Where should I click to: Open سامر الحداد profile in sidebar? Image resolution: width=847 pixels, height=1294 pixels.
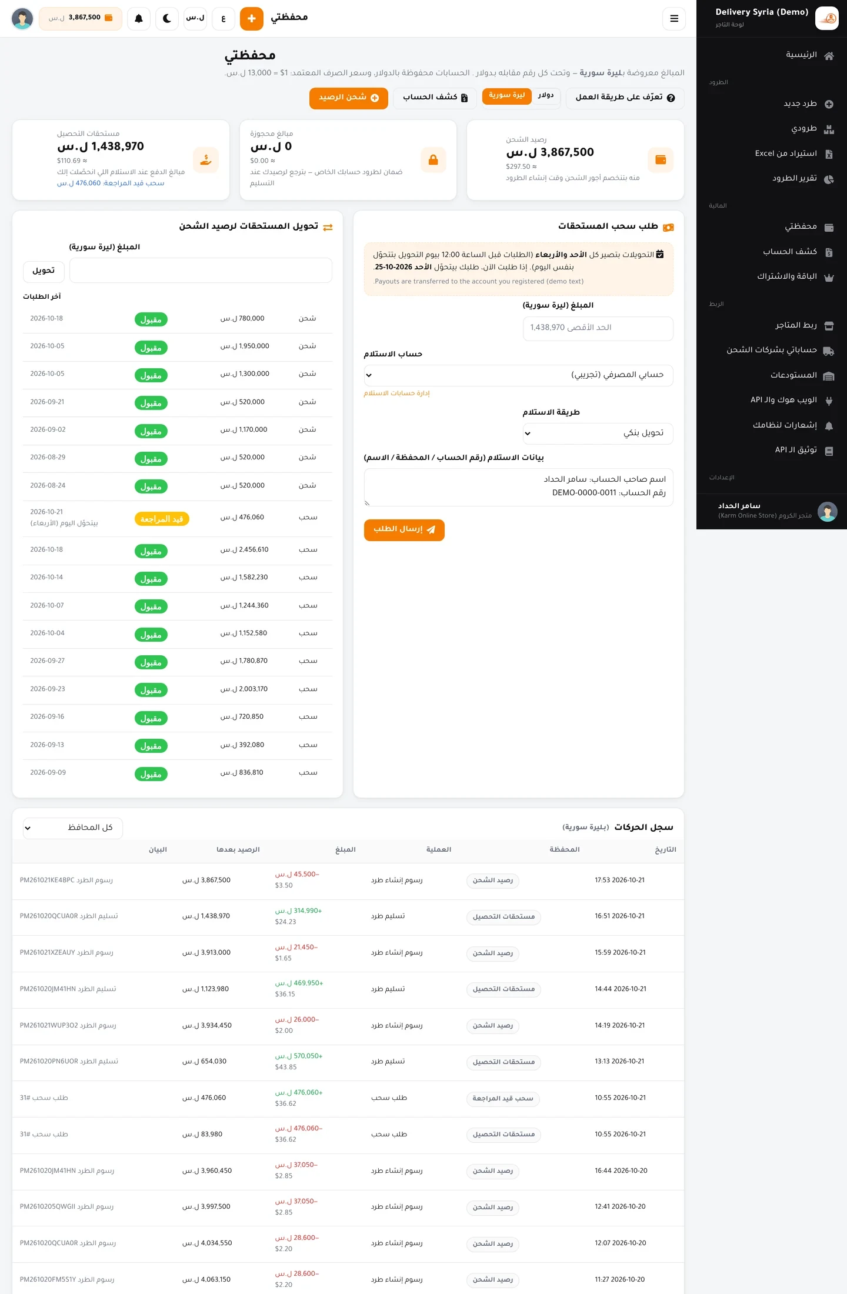tap(772, 511)
